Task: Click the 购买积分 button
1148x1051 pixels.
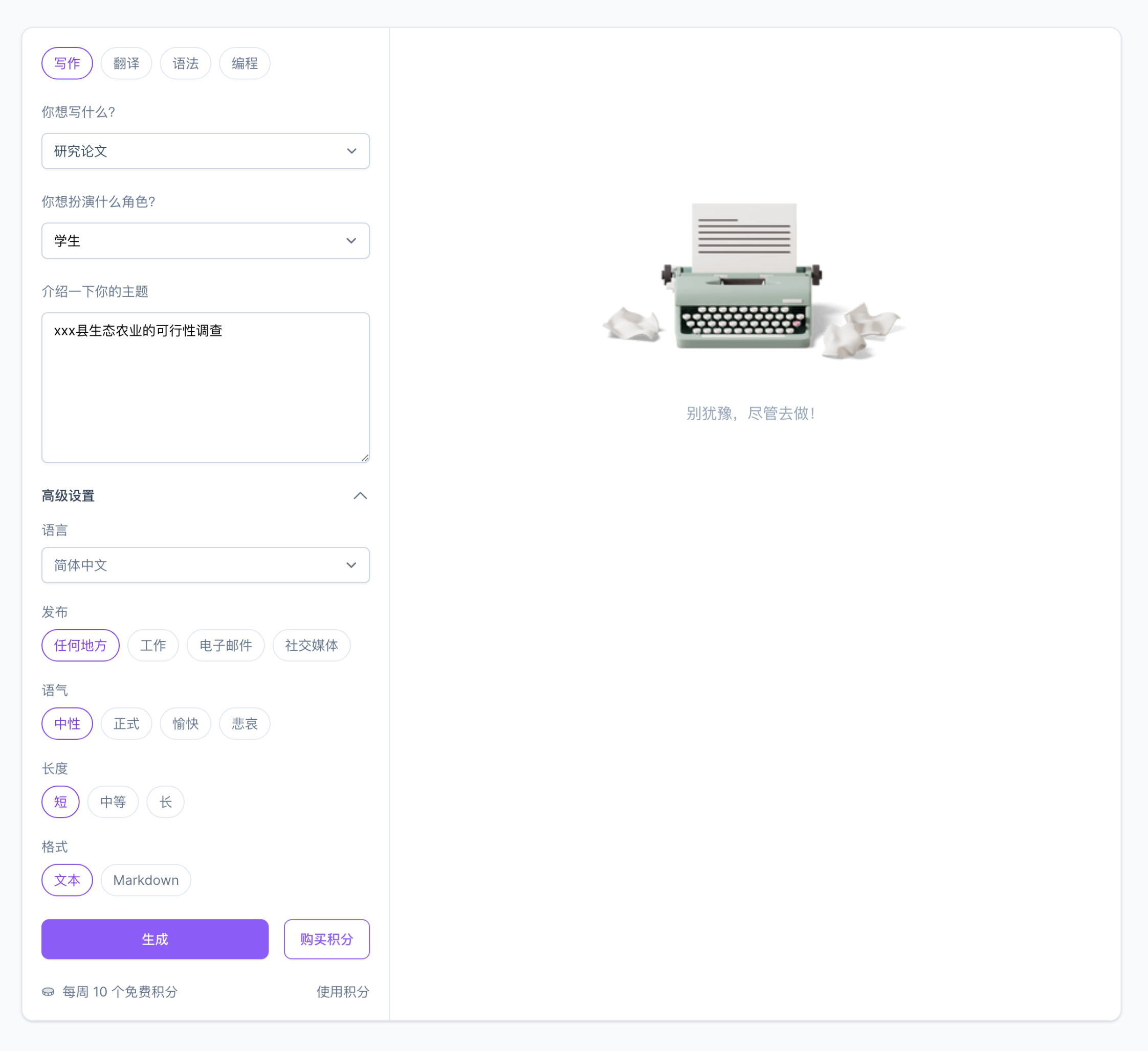Action: click(x=326, y=939)
